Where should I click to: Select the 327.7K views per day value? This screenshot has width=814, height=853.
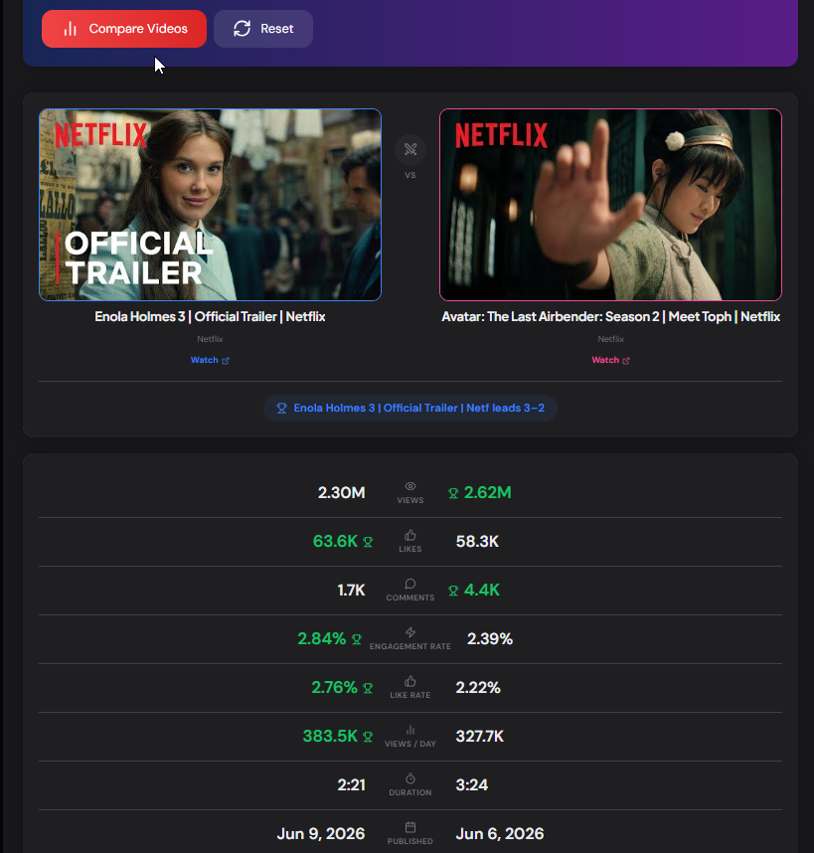[480, 736]
